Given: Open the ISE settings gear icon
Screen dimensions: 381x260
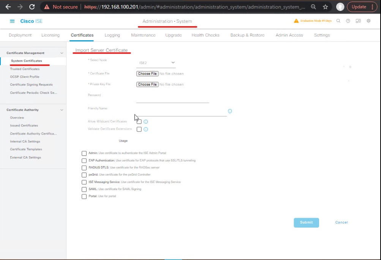Looking at the screenshot, I should 368,21.
